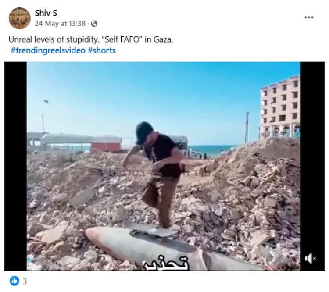Follow the #trendingreelsvideo hashtag
329x292 pixels.
pos(48,50)
